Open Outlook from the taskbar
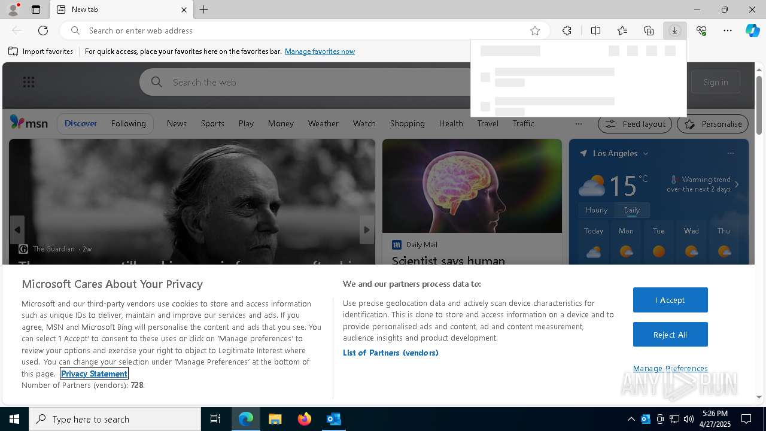Image resolution: width=766 pixels, height=431 pixels. (x=333, y=419)
